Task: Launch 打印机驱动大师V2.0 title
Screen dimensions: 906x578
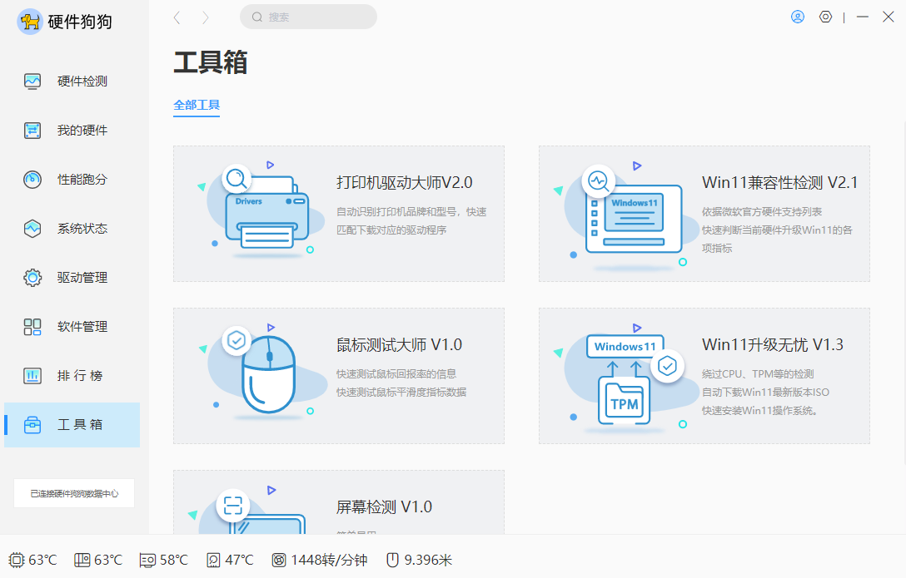Action: click(405, 183)
